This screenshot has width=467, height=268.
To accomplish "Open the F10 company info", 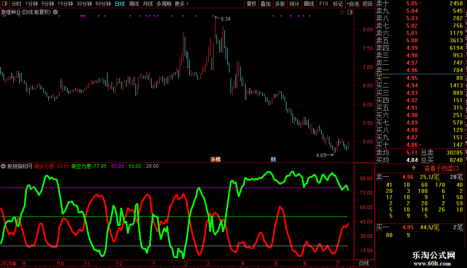I will click(324, 4).
